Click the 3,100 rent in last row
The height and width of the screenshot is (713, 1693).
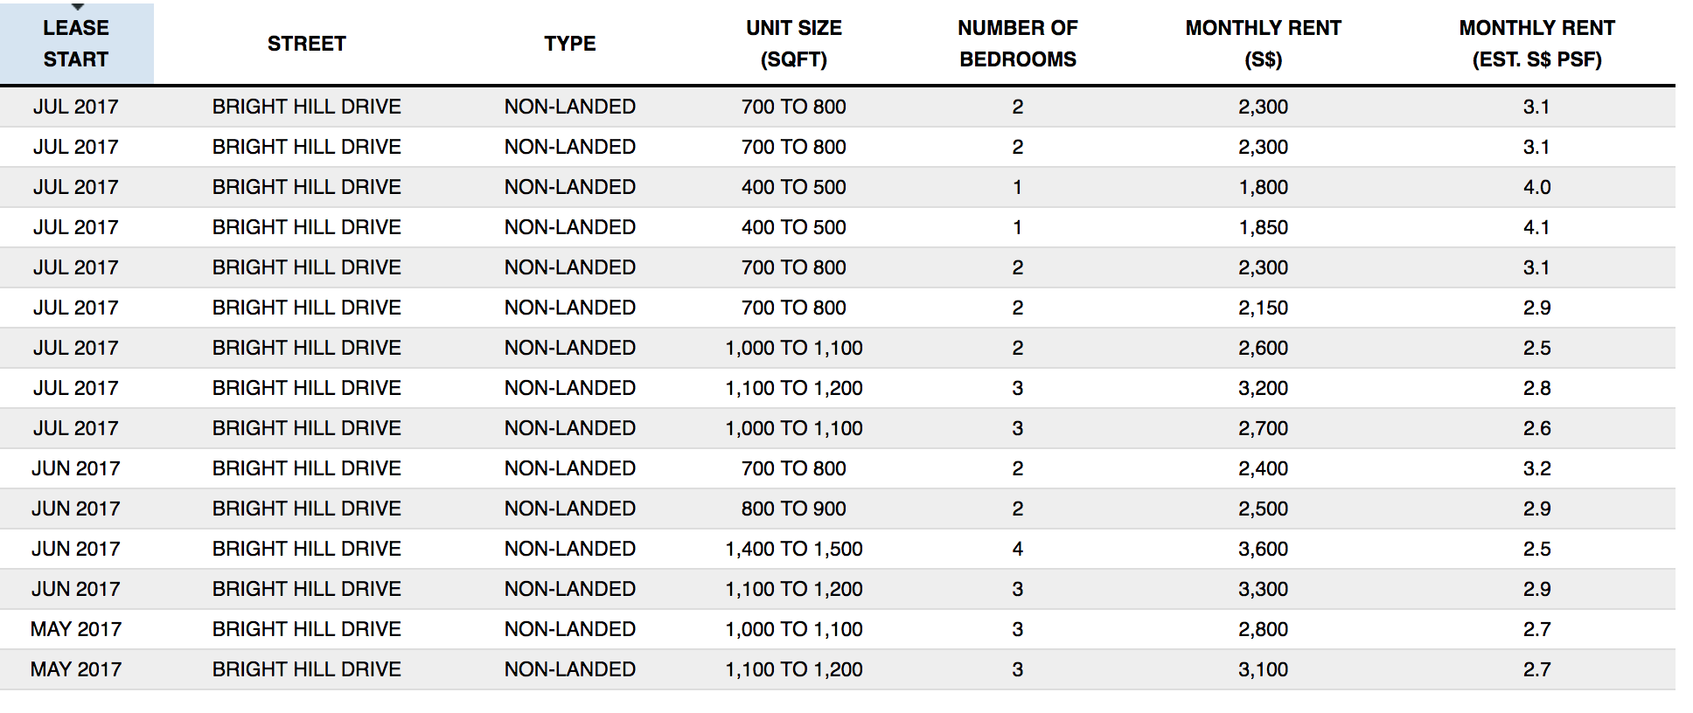pos(1263,669)
